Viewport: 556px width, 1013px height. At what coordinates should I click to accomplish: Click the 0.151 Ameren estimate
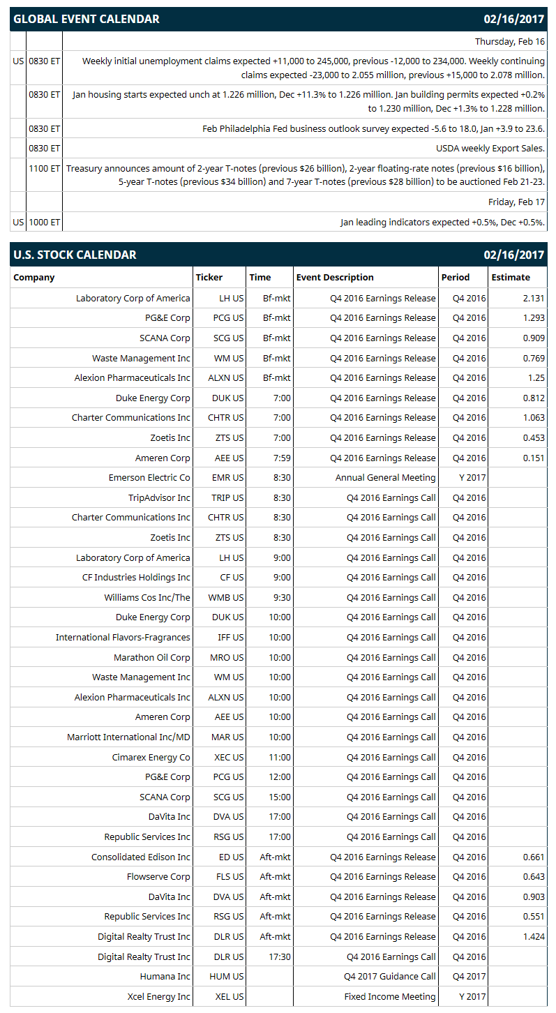click(x=534, y=458)
